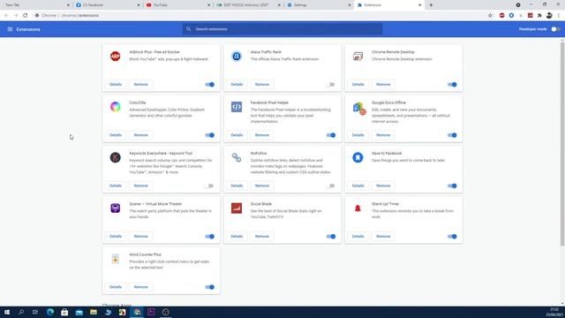Open the Chrome three-dot menu
The width and height of the screenshot is (565, 318).
pos(559,16)
